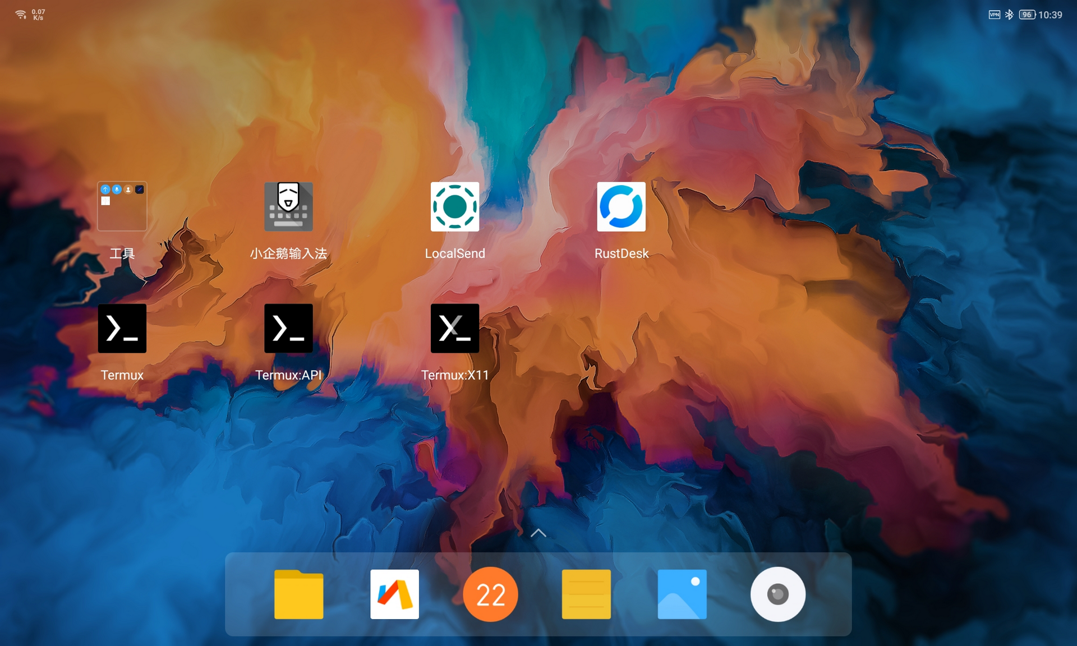Open the Termux terminal app
The height and width of the screenshot is (646, 1077).
click(x=122, y=328)
